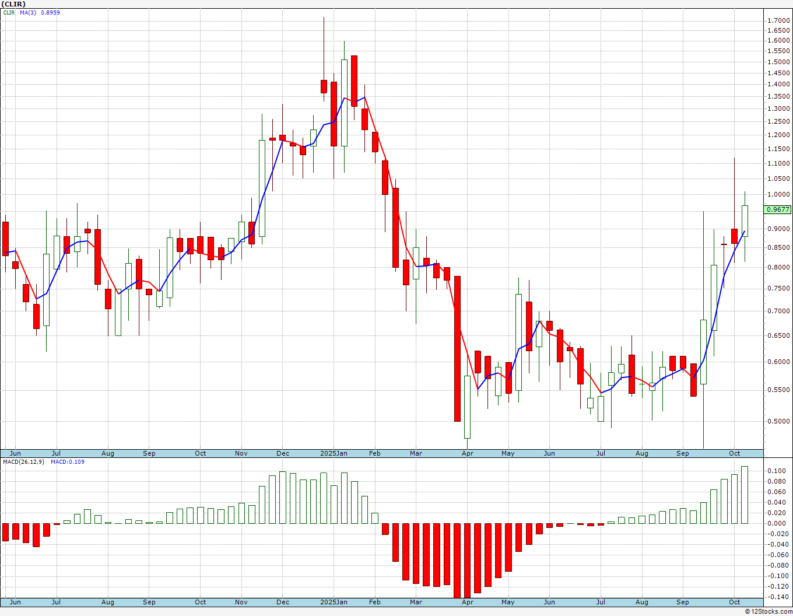793x616 pixels.
Task: Click the 0.7500 price level label
Action: (779, 289)
